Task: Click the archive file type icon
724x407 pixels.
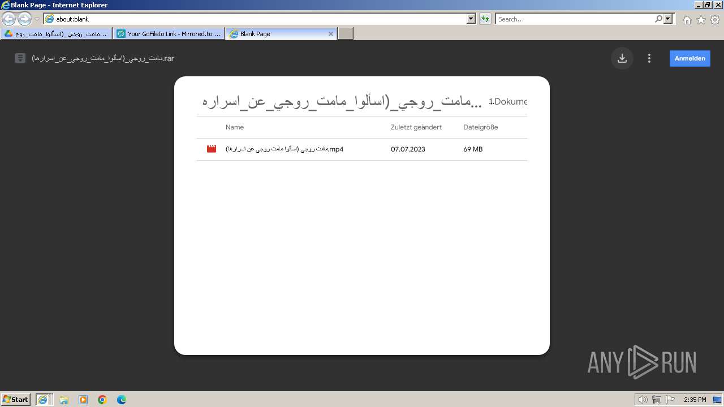Action: tap(20, 58)
